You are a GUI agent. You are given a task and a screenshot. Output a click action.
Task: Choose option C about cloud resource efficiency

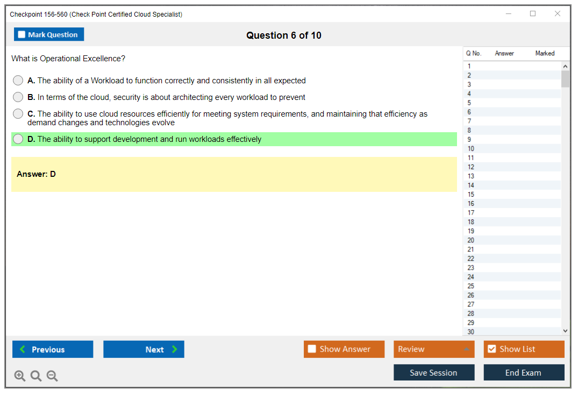[18, 114]
